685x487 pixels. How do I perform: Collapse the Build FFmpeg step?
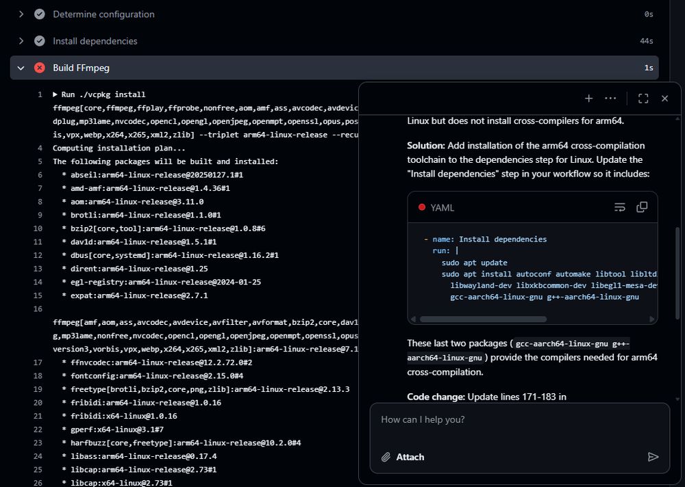pos(21,68)
